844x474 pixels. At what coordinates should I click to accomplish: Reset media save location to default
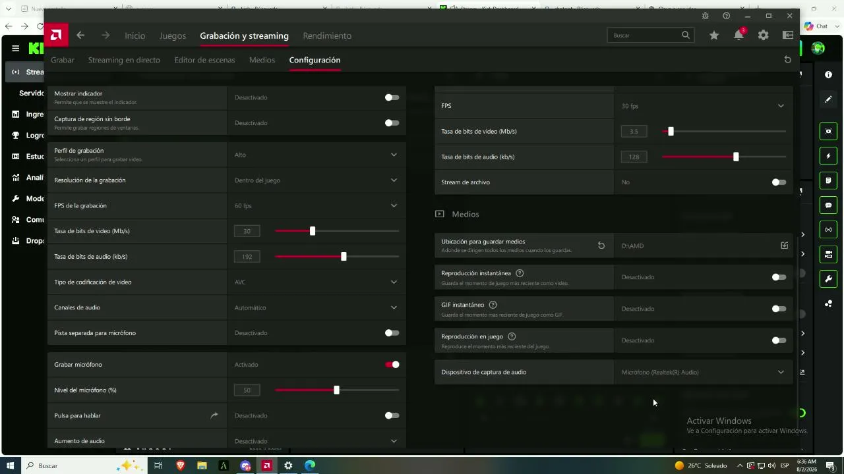click(601, 246)
